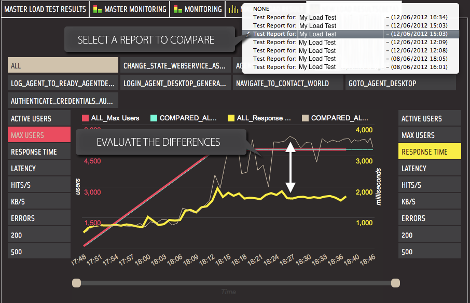
Task: Choose the highlighted 12/06/2012 15:03 report
Action: (350, 34)
